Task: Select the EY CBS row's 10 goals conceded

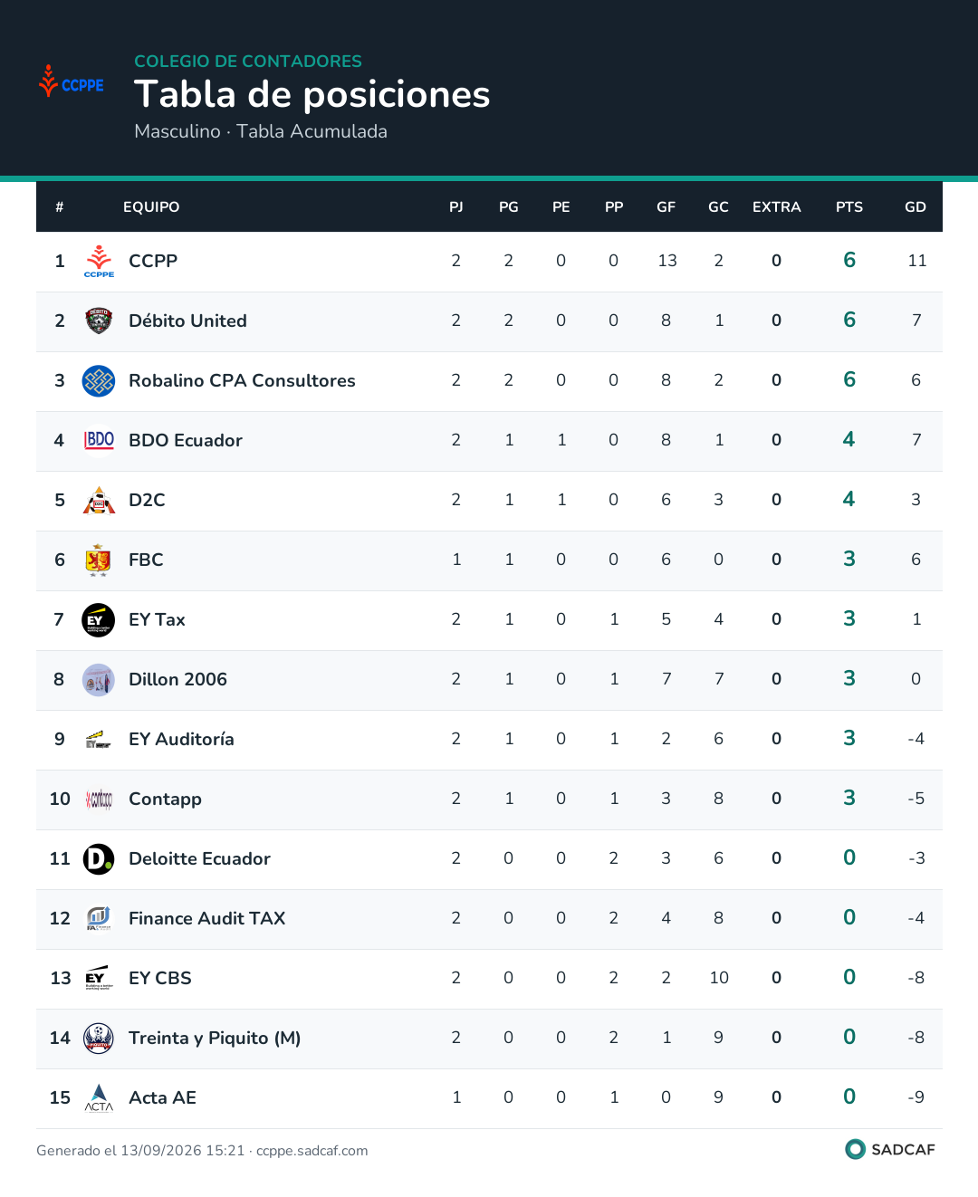Action: point(719,978)
